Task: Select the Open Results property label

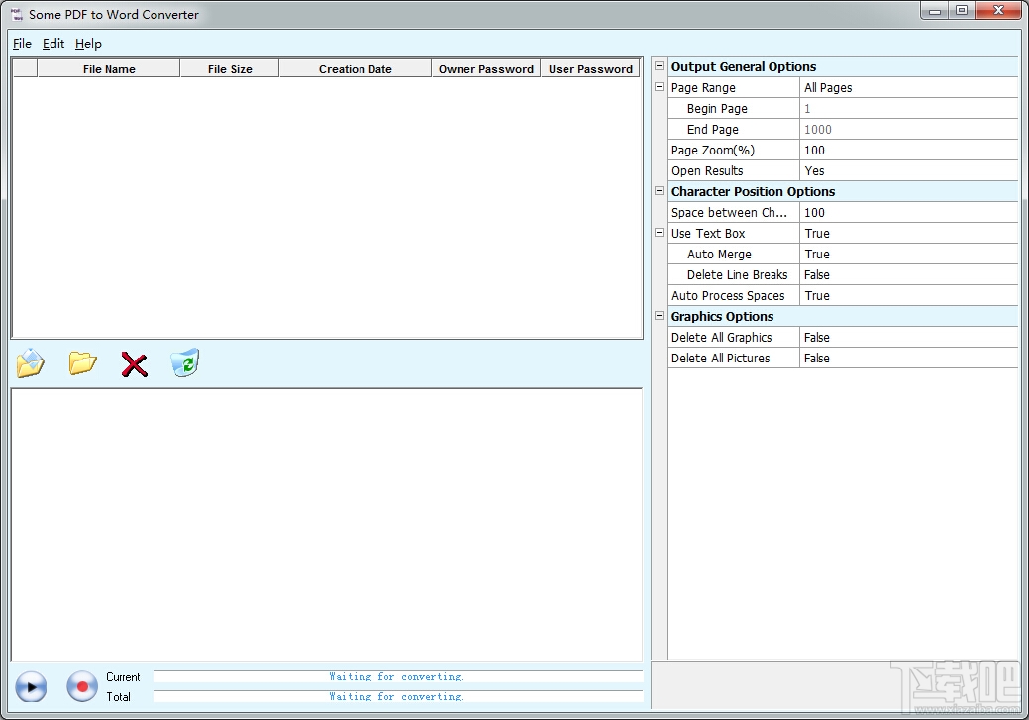Action: click(x=707, y=171)
